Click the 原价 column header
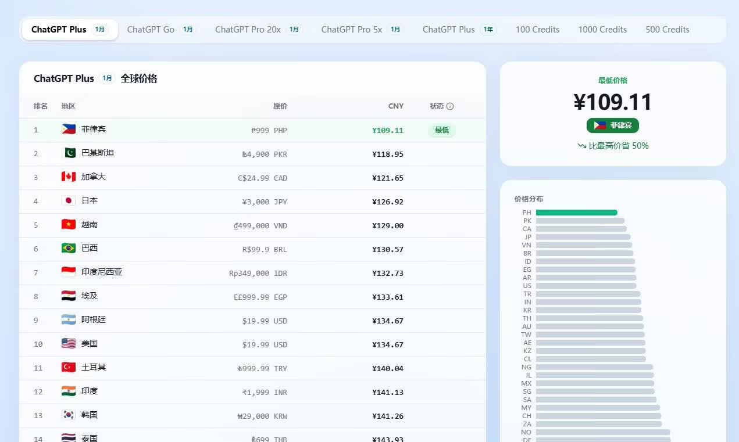 pyautogui.click(x=280, y=106)
